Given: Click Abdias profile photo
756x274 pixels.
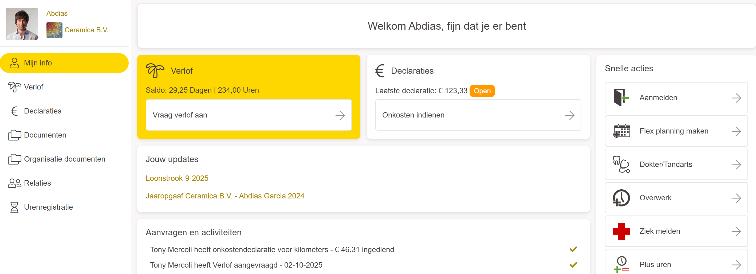Looking at the screenshot, I should pyautogui.click(x=22, y=24).
